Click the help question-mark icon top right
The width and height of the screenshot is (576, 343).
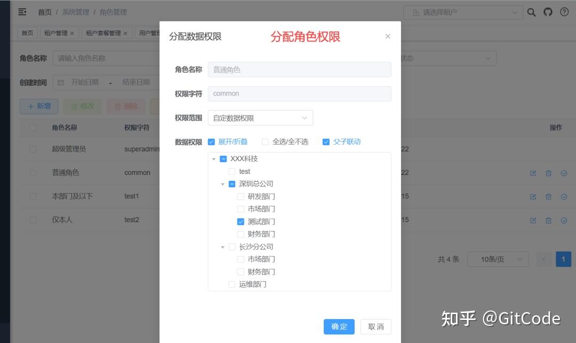[564, 12]
